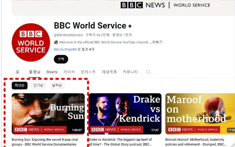Image resolution: width=235 pixels, height=147 pixels.
Task: Open the 재생목록 tab
Action: pyautogui.click(x=109, y=72)
